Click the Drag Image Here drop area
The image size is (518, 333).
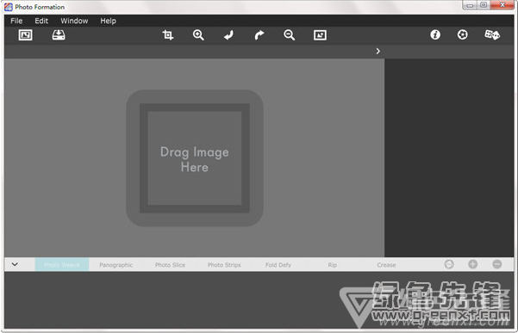pos(195,158)
